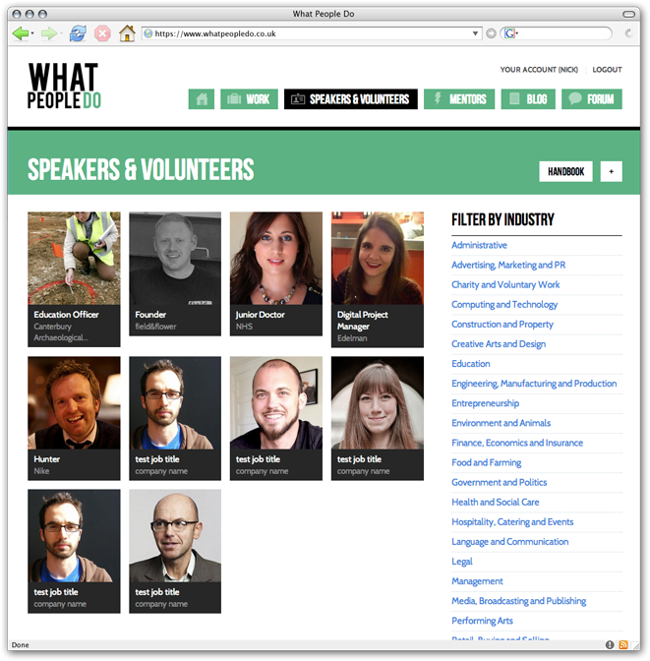Click the RSS feed icon in status bar
The width and height of the screenshot is (650, 661).
(623, 644)
